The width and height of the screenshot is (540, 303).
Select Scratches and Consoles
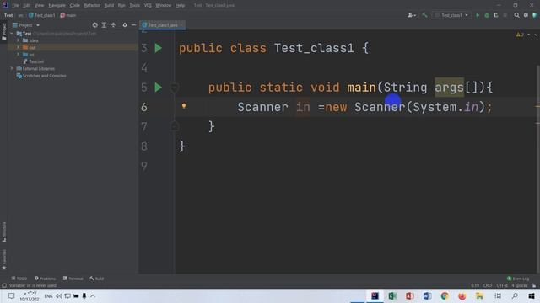(41, 76)
